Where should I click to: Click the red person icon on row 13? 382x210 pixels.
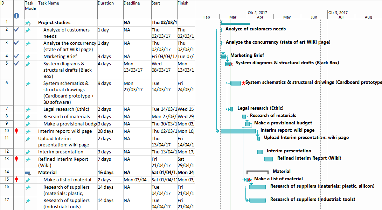[16, 159]
